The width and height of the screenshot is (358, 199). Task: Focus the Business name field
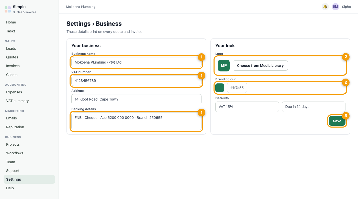coord(136,62)
